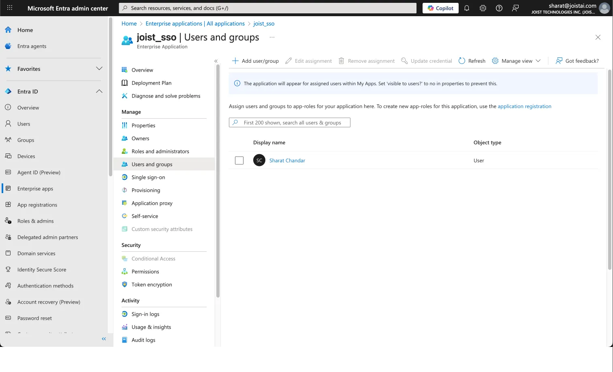Open Audit logs under Activity
The height and width of the screenshot is (372, 613).
coord(143,340)
